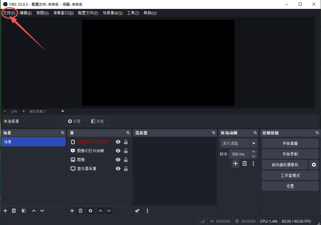This screenshot has height=225, width=321.
Task: Add a new scene with the plus icon
Action: pos(5,211)
